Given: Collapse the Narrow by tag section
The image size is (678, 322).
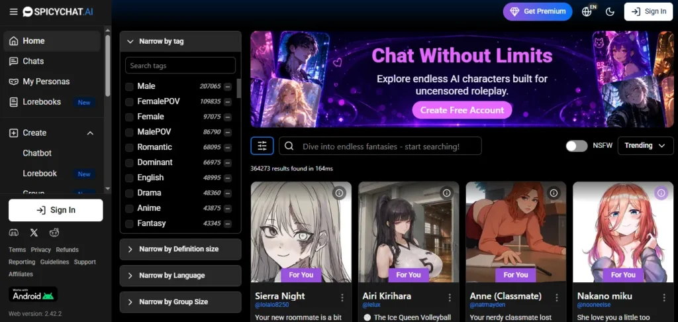Looking at the screenshot, I should (180, 42).
